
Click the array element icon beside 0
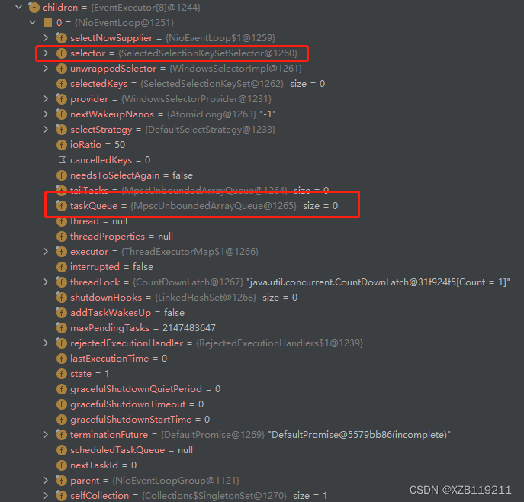pyautogui.click(x=48, y=22)
